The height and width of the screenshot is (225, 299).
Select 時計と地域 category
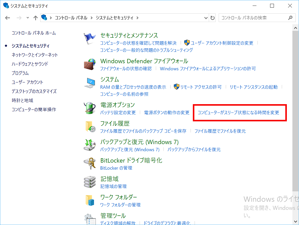pyautogui.click(x=23, y=100)
